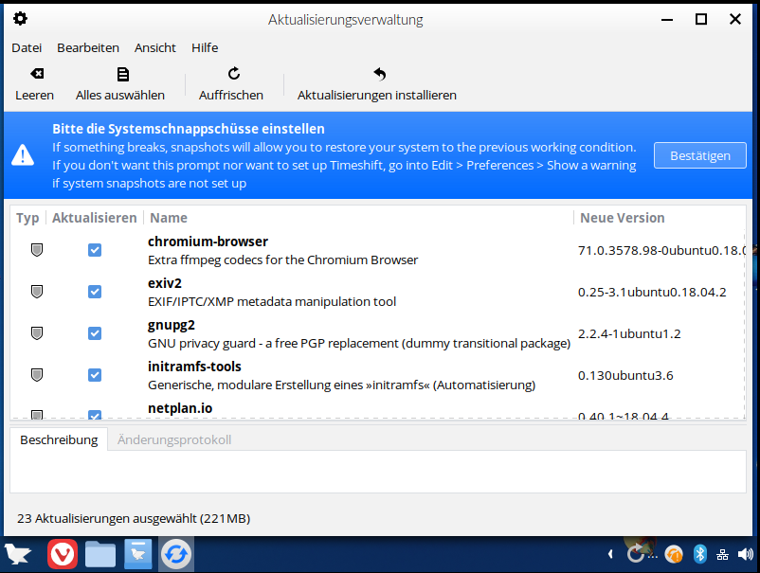Open the window gear menu icon

[x=20, y=19]
